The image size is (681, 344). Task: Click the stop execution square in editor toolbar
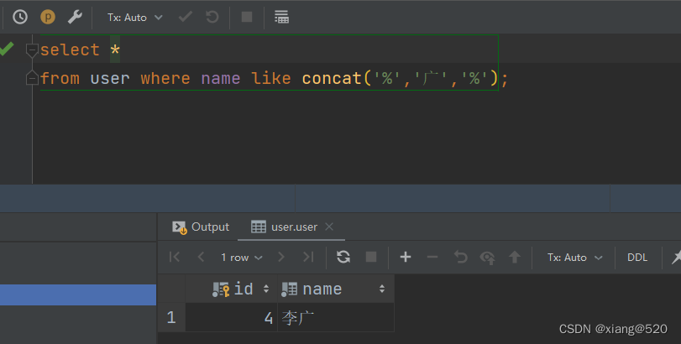coord(247,17)
